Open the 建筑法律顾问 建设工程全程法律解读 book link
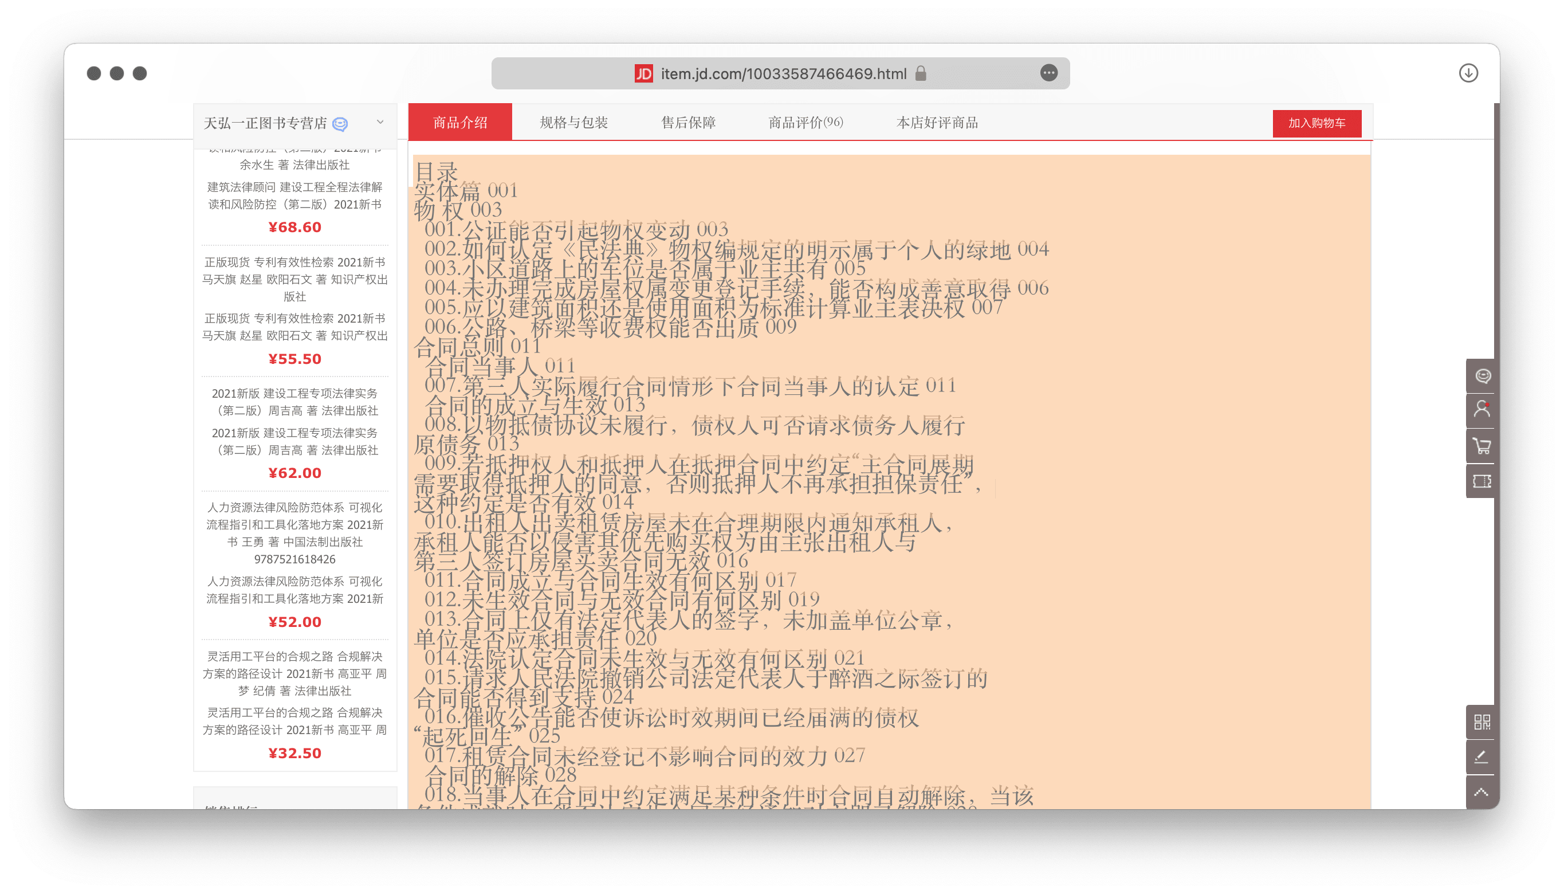 [x=294, y=195]
